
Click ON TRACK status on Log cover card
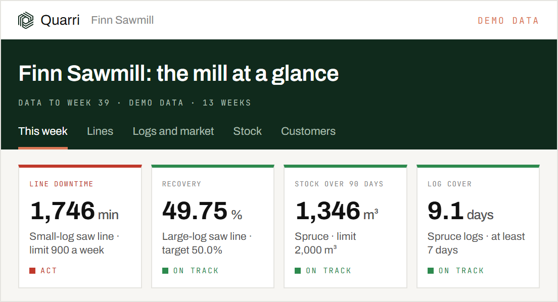(x=461, y=271)
